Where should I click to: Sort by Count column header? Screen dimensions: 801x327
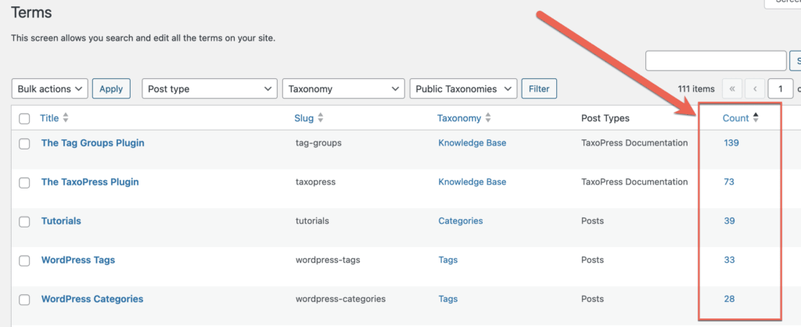coord(735,118)
